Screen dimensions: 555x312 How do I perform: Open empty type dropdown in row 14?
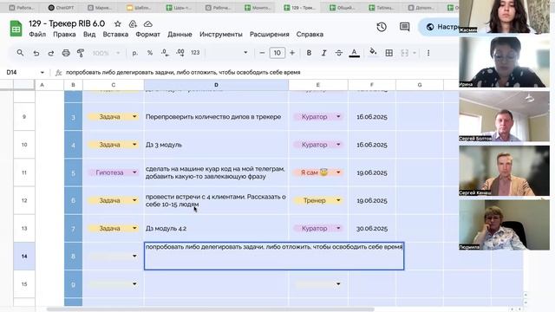click(134, 256)
